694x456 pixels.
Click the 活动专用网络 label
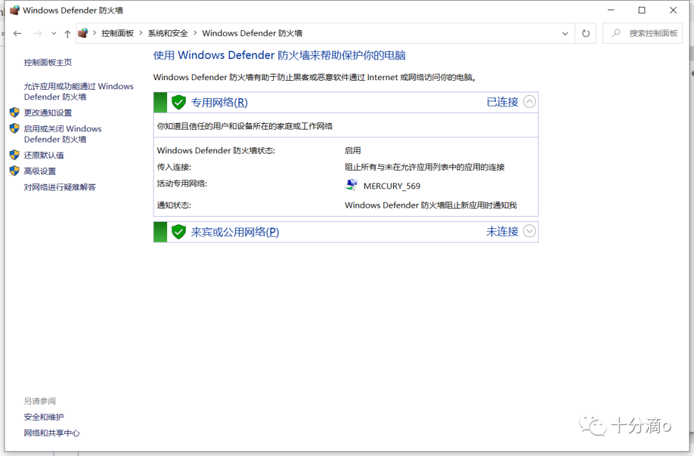[x=182, y=183]
